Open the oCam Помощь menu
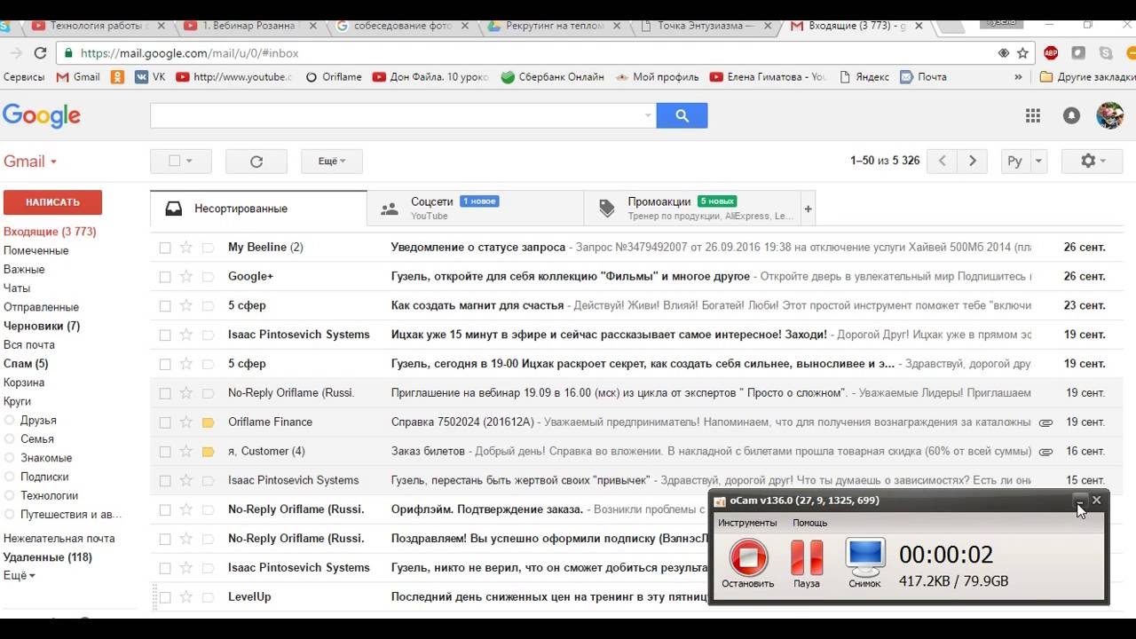The width and height of the screenshot is (1136, 639). [x=809, y=524]
